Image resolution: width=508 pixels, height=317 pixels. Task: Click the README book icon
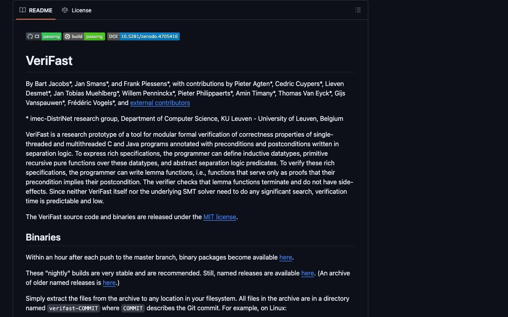(x=23, y=10)
